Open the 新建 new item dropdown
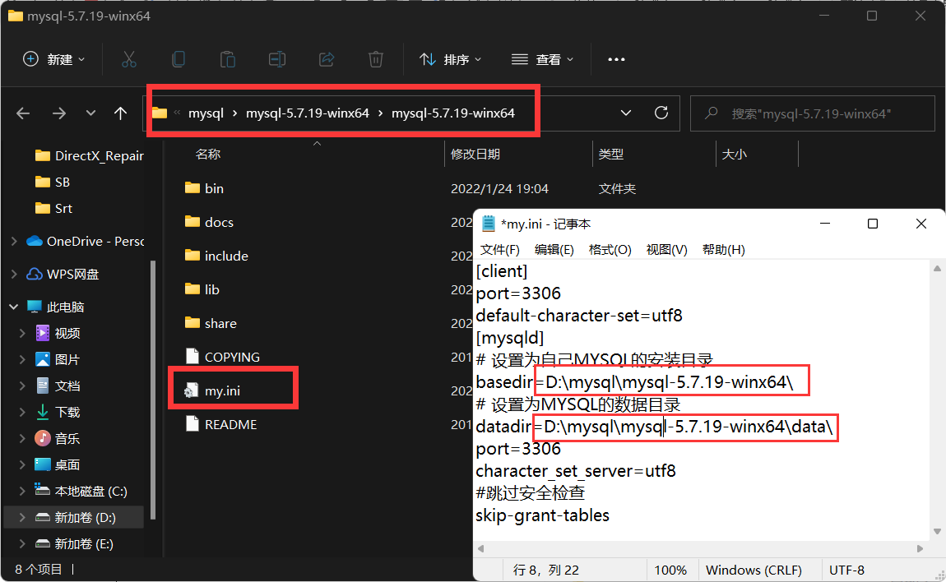This screenshot has width=946, height=582. tap(53, 59)
